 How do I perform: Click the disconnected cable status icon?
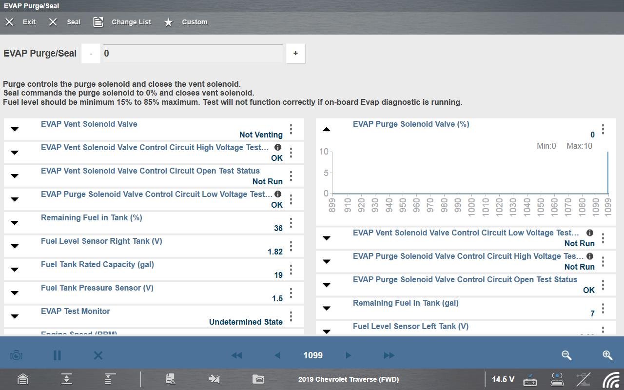[x=584, y=379]
